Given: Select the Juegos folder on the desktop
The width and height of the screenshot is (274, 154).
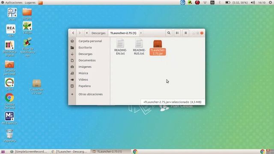Looking at the screenshot, I should (27, 14).
